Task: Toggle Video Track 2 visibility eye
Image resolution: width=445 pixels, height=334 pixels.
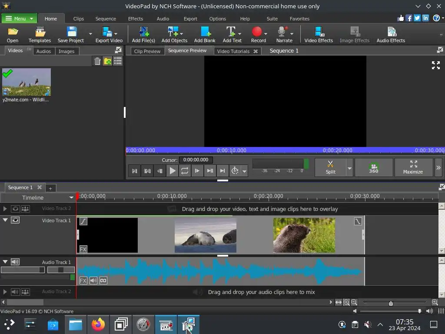Action: pyautogui.click(x=15, y=209)
